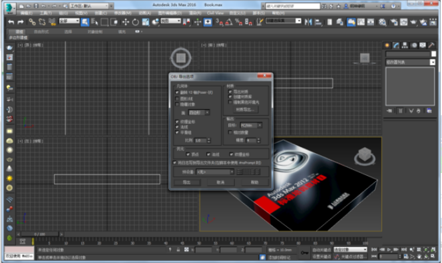Viewport: 442px width, 263px height.
Task: Activate the Select and Move tool
Action: (126, 22)
